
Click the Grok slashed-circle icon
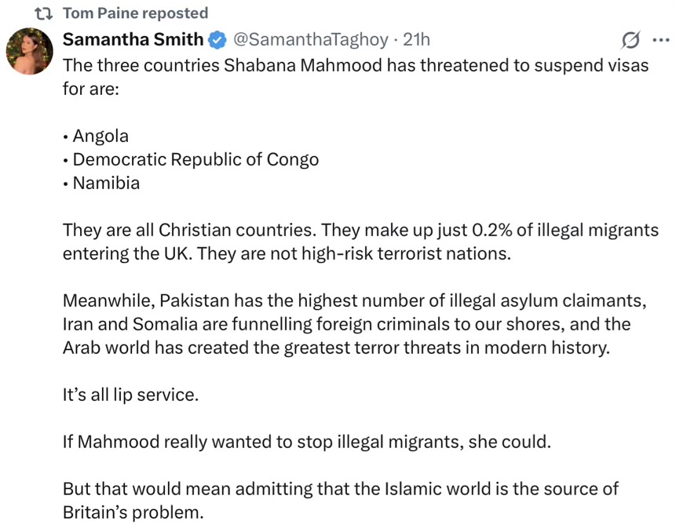[630, 40]
